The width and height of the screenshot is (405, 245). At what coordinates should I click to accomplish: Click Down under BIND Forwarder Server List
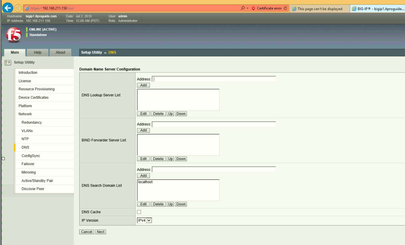(x=181, y=159)
